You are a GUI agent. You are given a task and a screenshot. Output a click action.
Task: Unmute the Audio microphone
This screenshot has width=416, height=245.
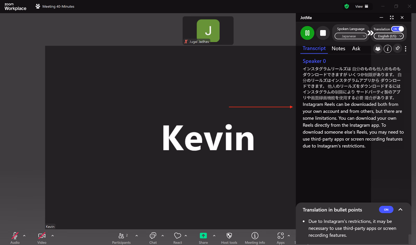15,238
